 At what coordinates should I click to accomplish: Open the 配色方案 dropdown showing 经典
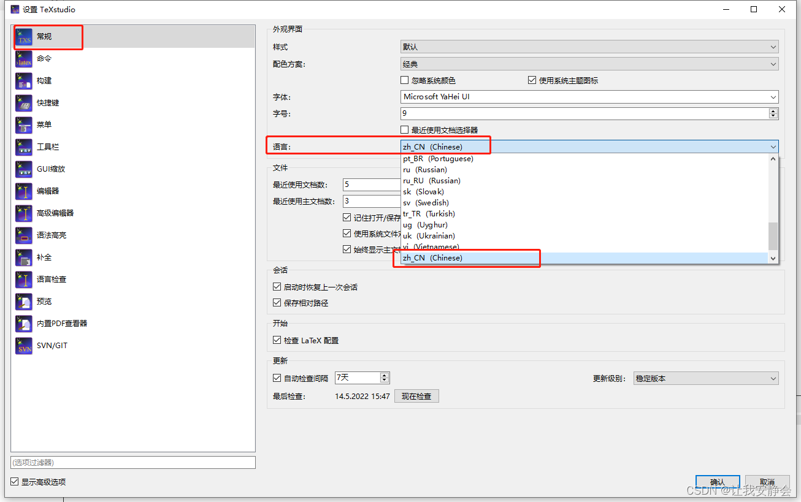[x=589, y=64]
